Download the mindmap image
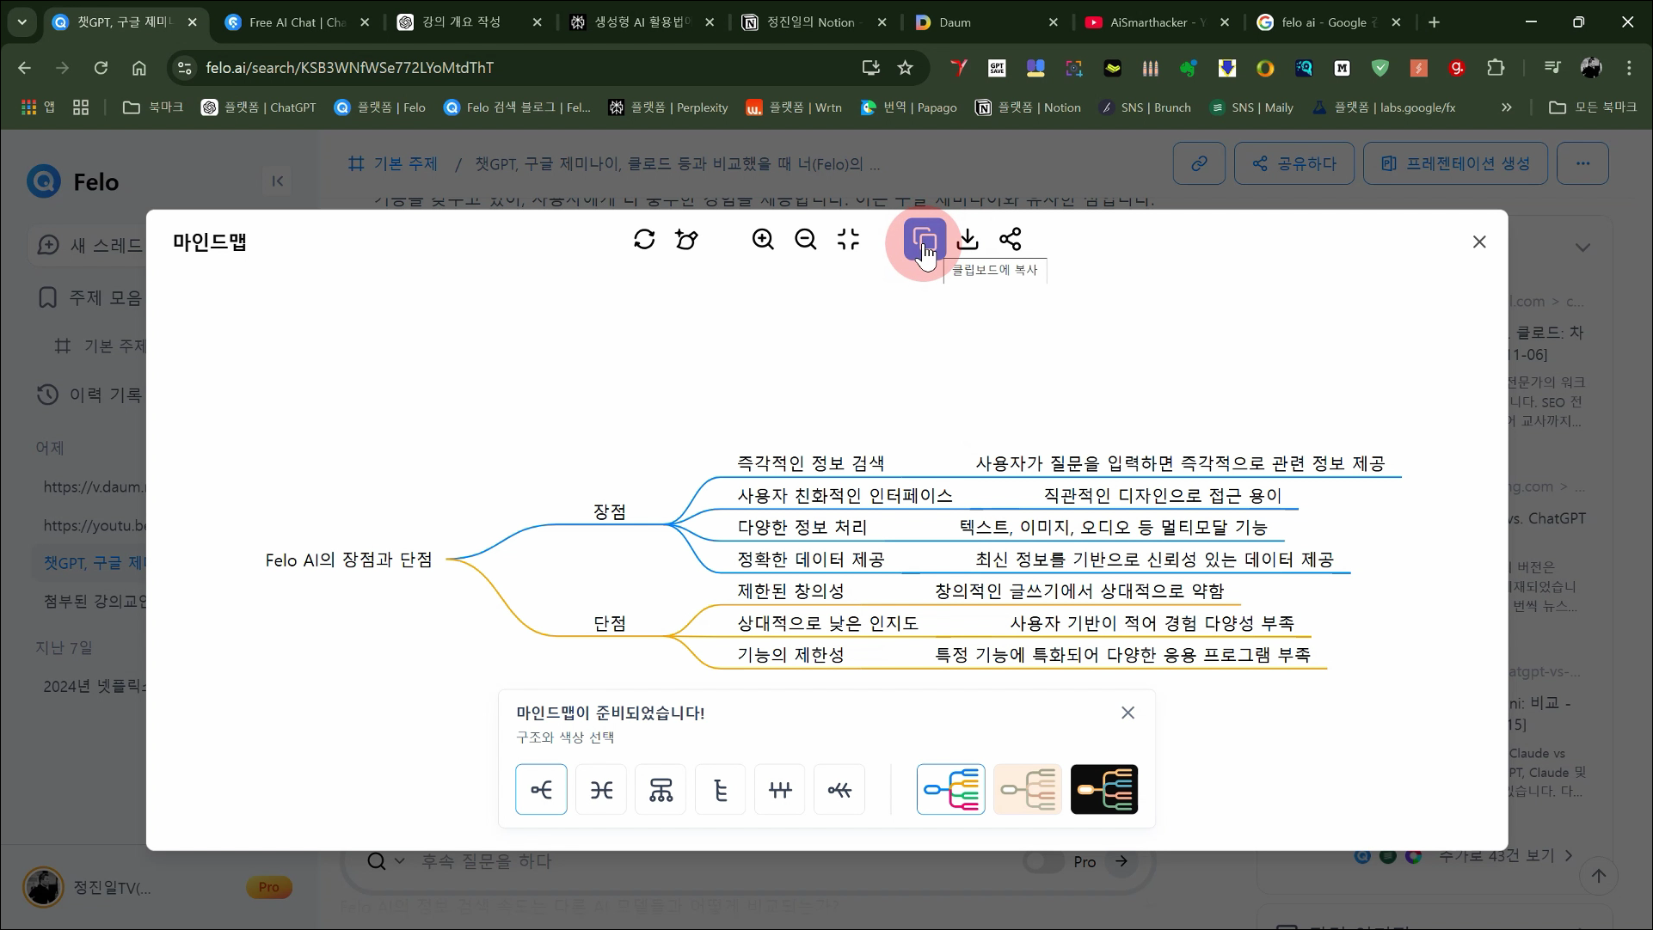 968,239
